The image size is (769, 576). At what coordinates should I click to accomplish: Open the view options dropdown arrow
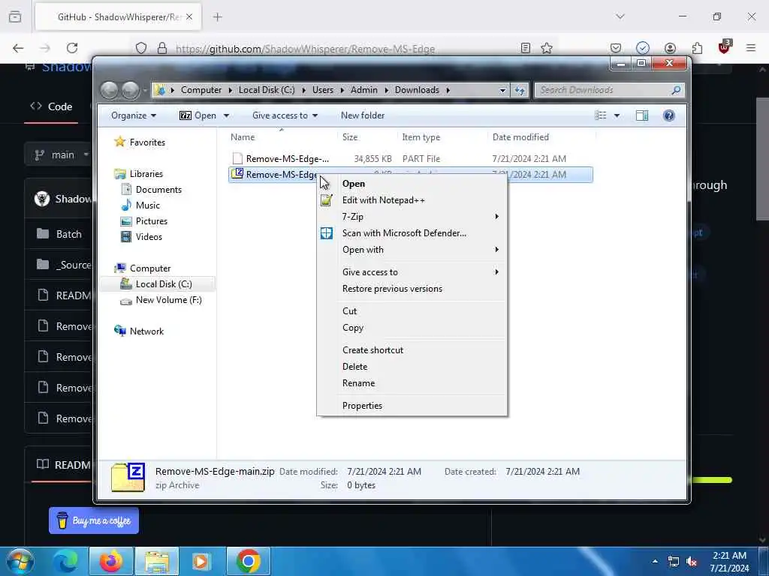point(617,115)
